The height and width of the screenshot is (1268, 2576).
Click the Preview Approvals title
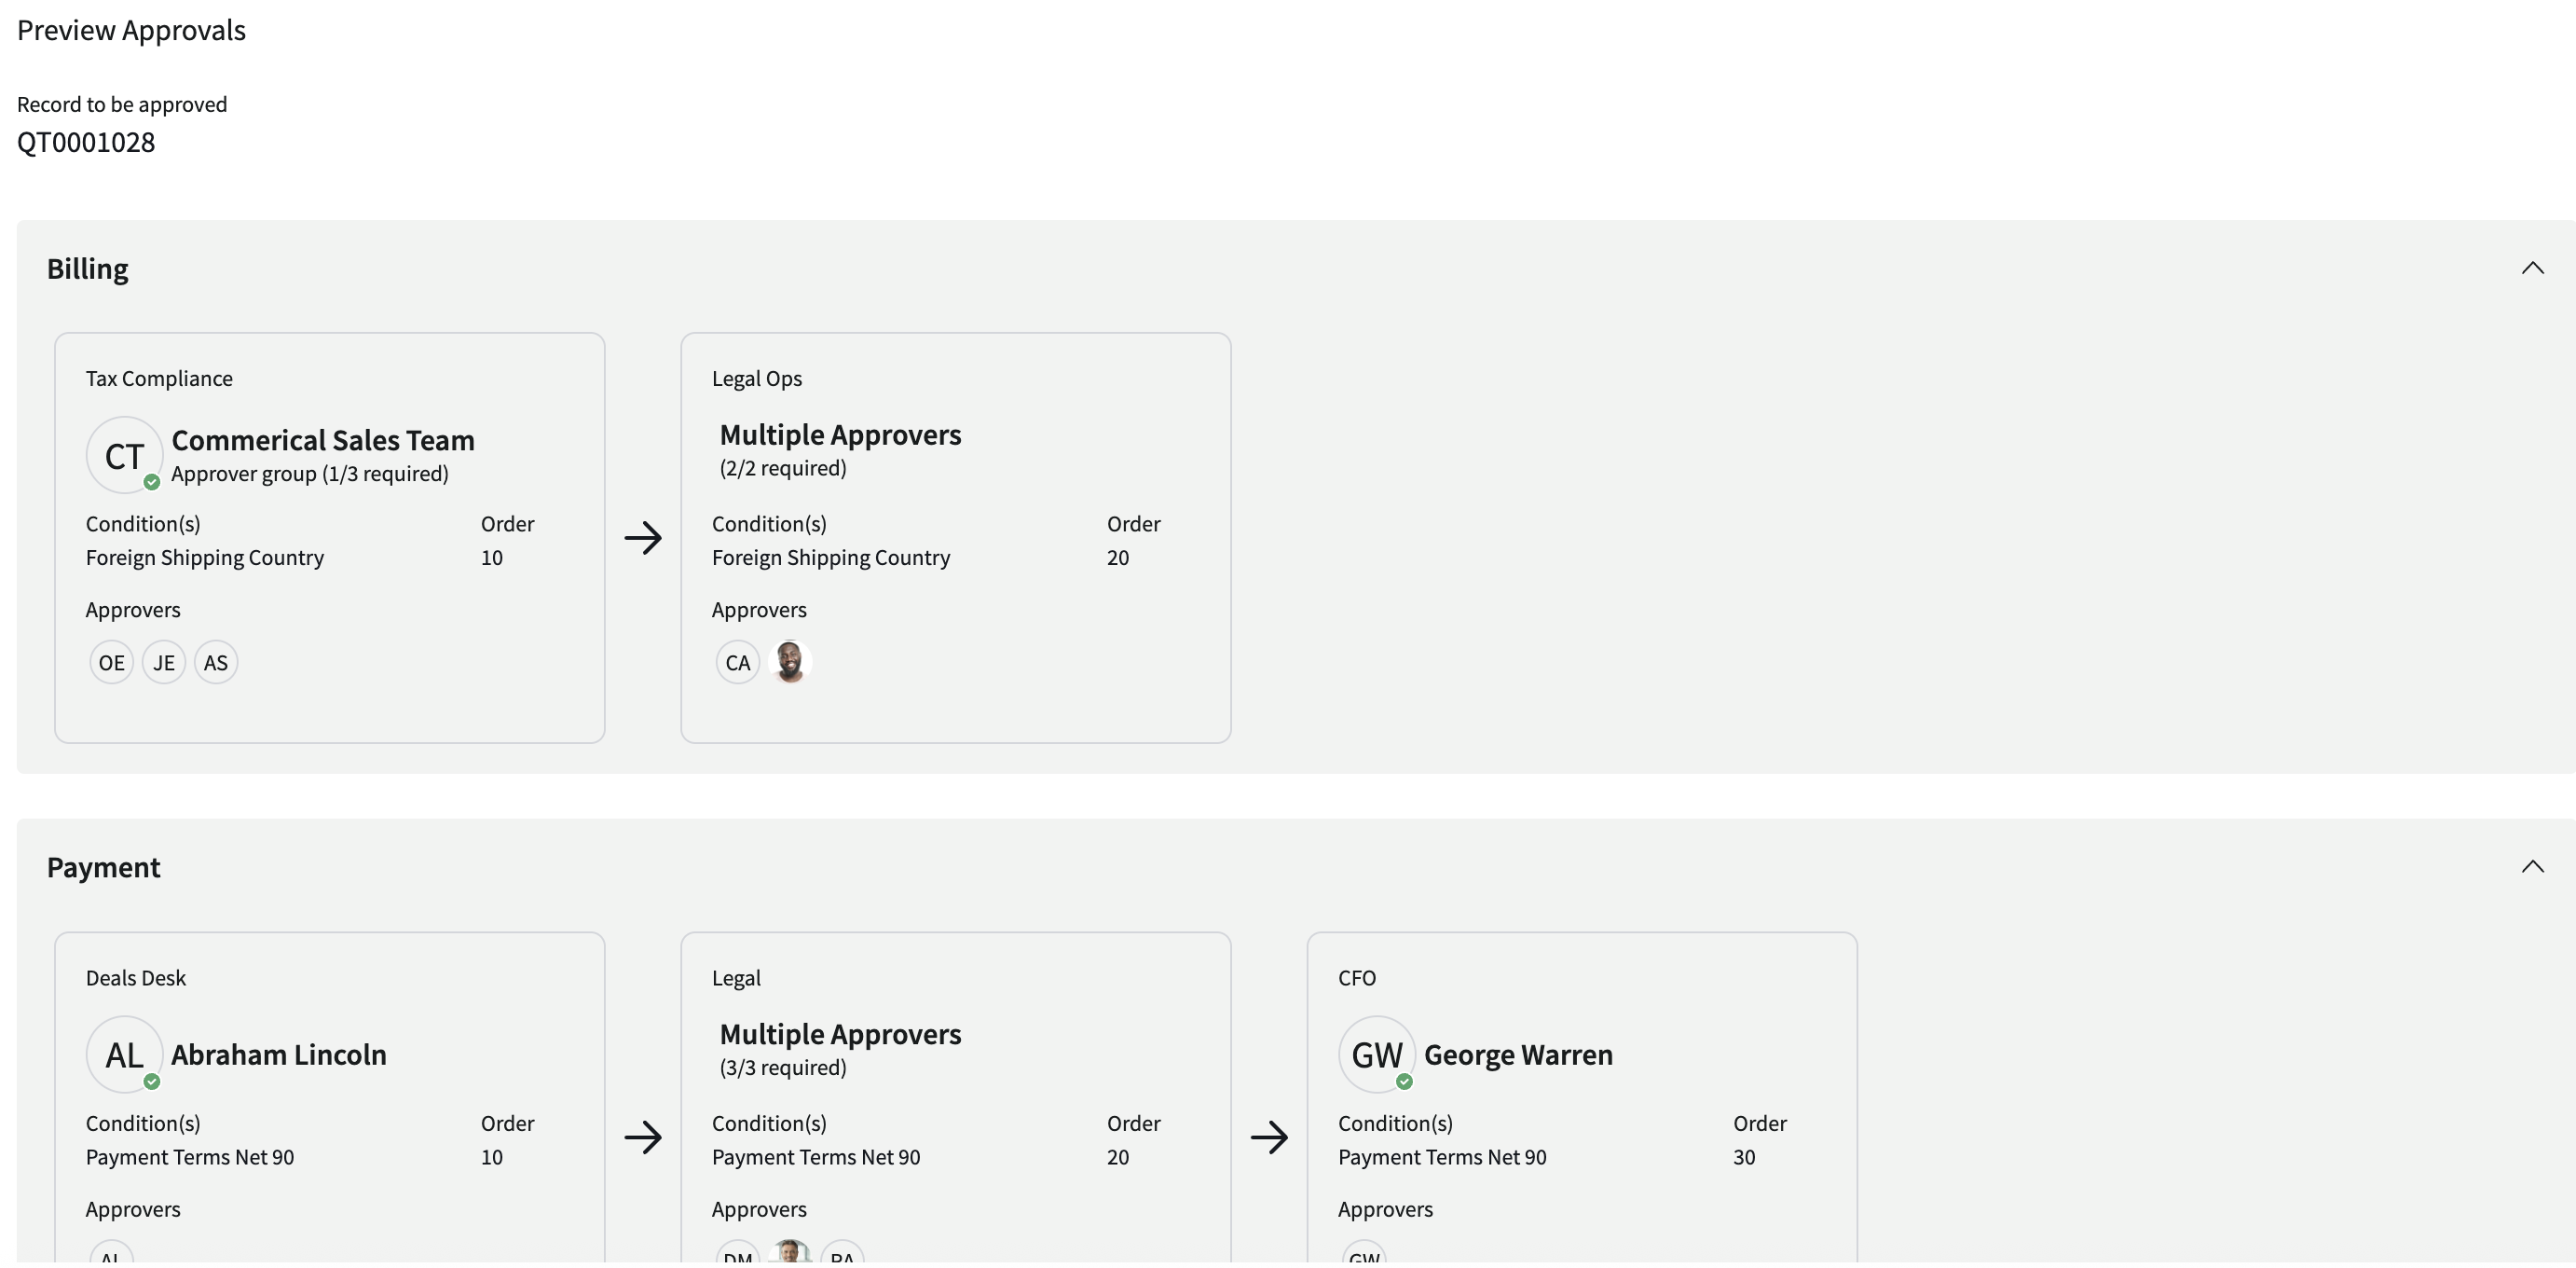(x=131, y=30)
